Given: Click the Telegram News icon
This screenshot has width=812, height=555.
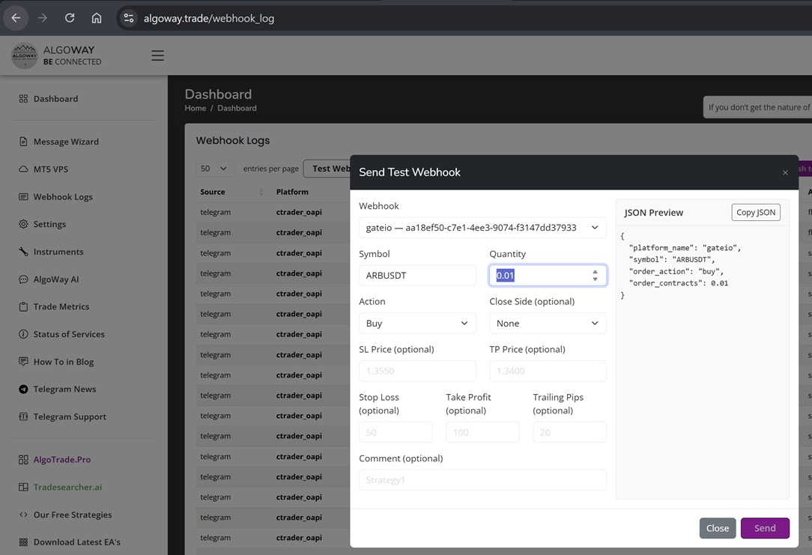Looking at the screenshot, I should 23,389.
